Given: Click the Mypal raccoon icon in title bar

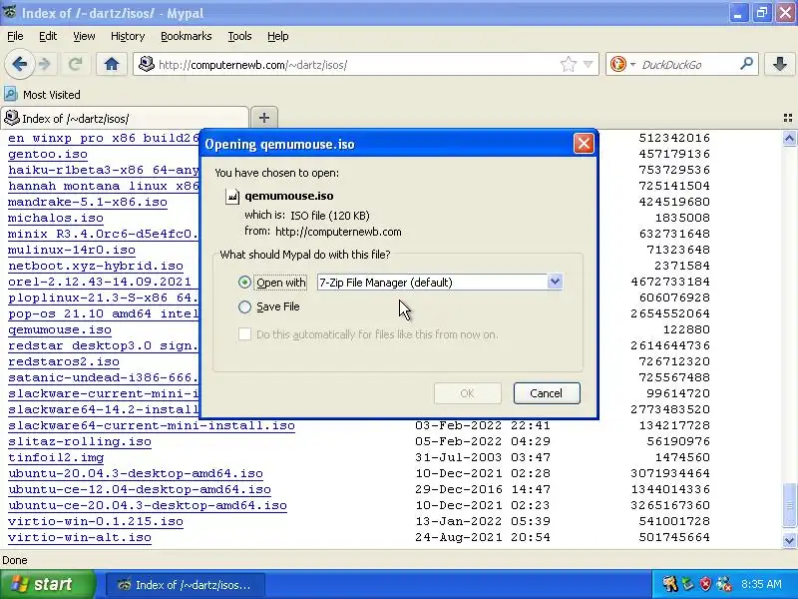Looking at the screenshot, I should coord(9,11).
